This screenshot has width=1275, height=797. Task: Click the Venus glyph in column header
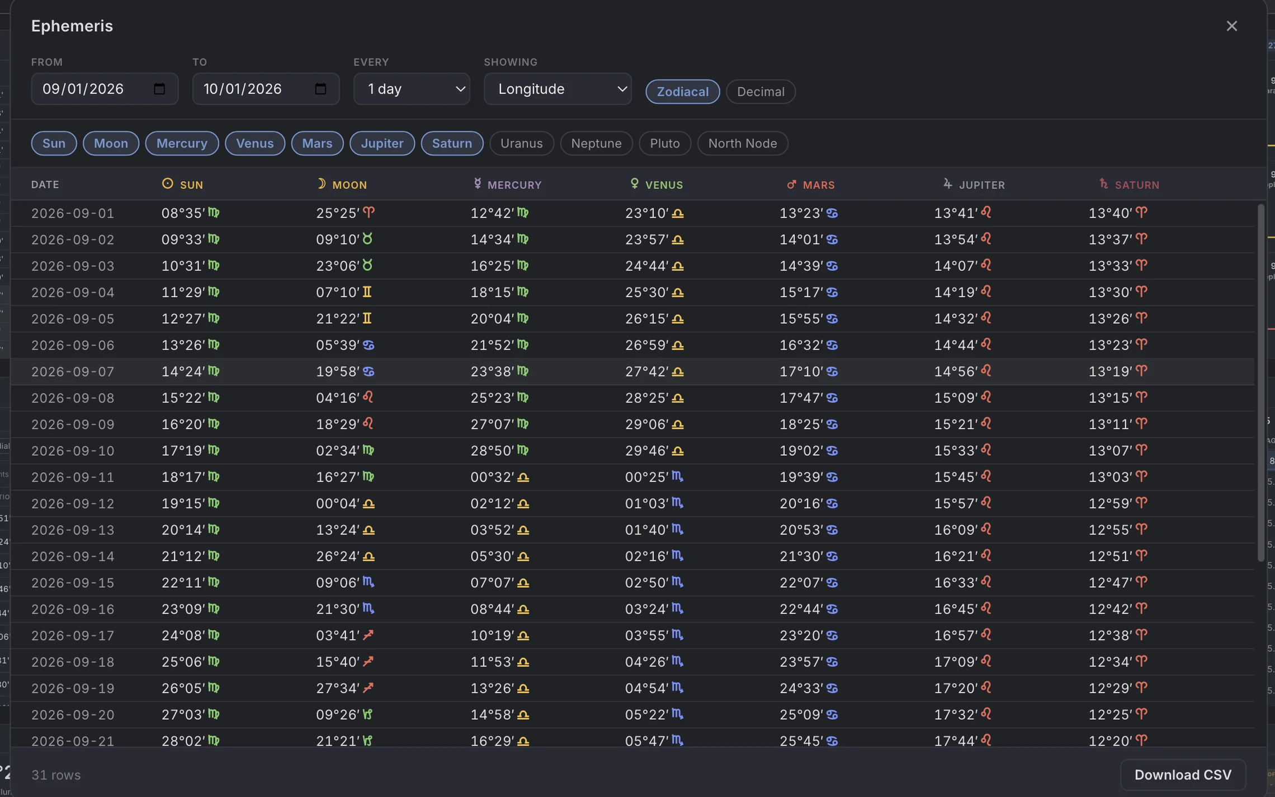[634, 183]
